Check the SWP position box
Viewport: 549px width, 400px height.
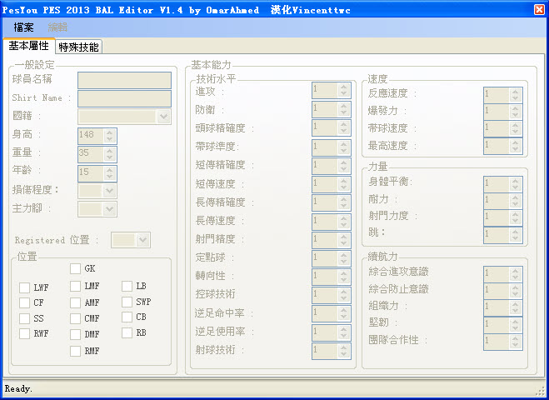127,302
